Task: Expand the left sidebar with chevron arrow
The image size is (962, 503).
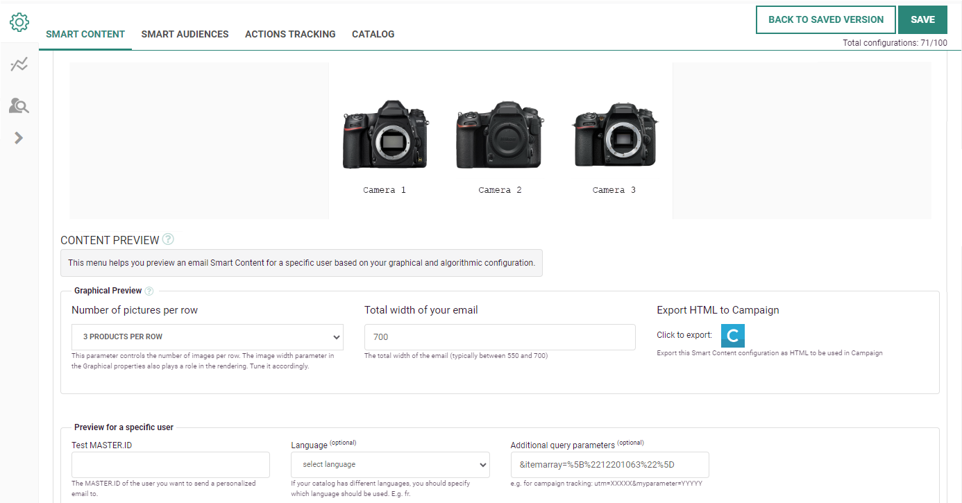Action: [19, 138]
